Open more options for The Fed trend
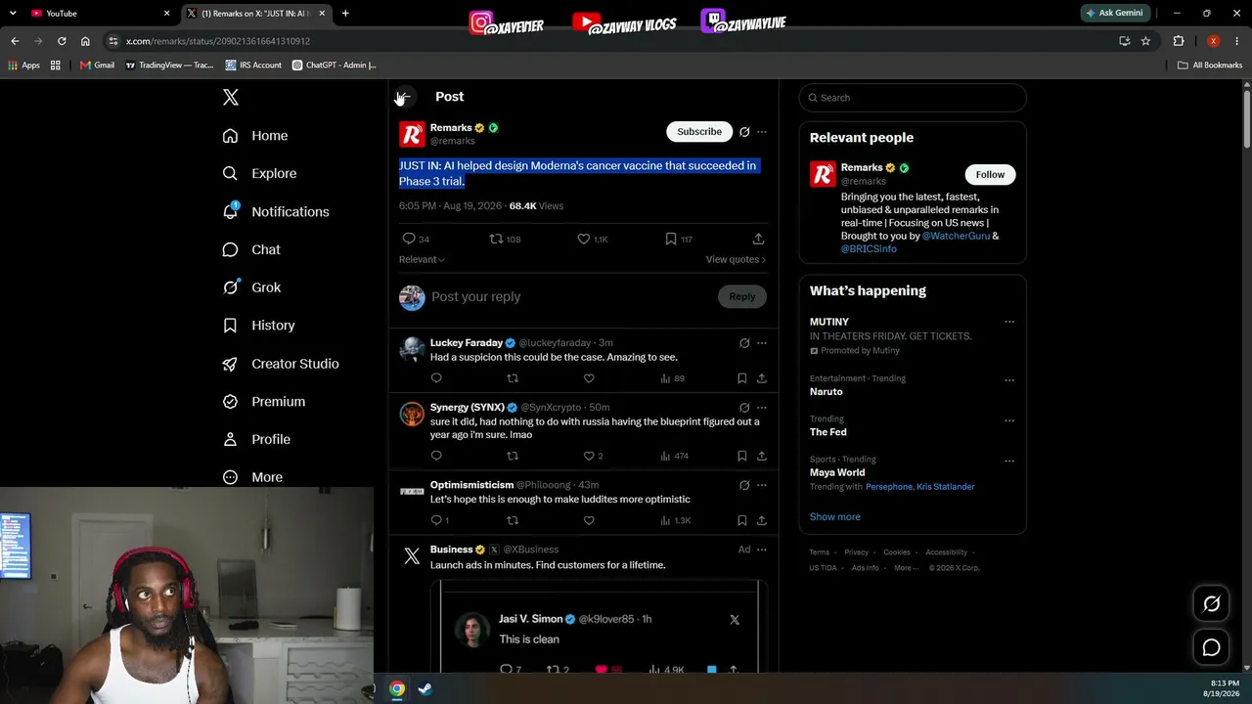This screenshot has width=1252, height=704. 1009,420
